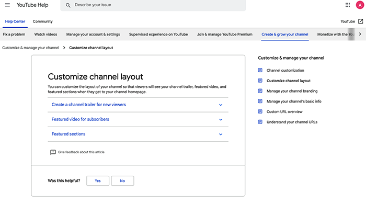Select Supervised experience on YouTube
The width and height of the screenshot is (366, 203).
coord(158,35)
